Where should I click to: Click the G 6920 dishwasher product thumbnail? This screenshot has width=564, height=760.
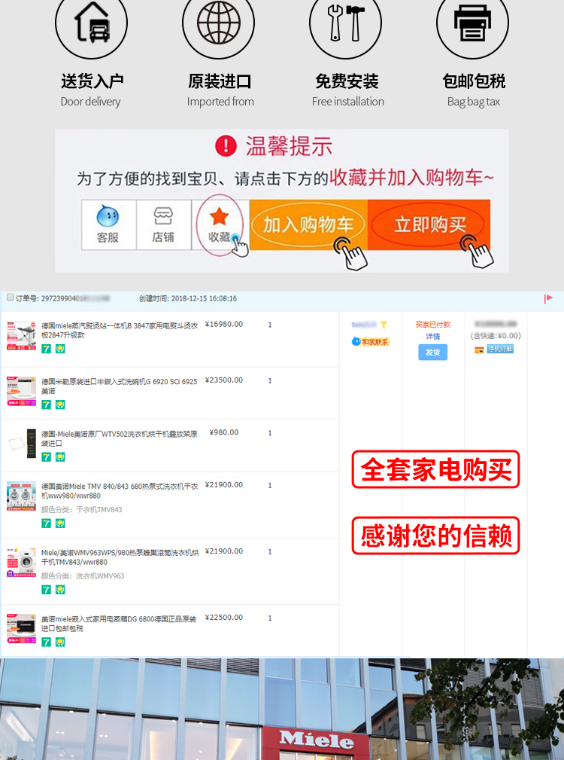[21, 391]
